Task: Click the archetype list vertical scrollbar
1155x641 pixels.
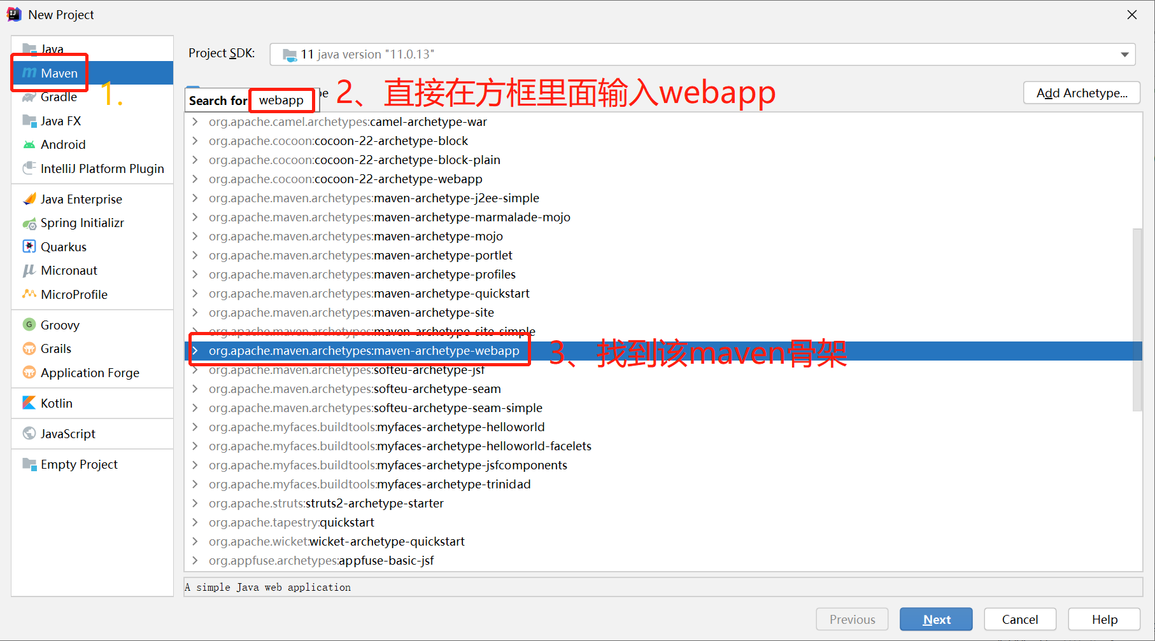Action: [x=1137, y=320]
